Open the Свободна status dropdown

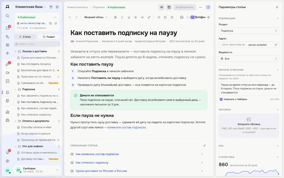click(x=37, y=170)
